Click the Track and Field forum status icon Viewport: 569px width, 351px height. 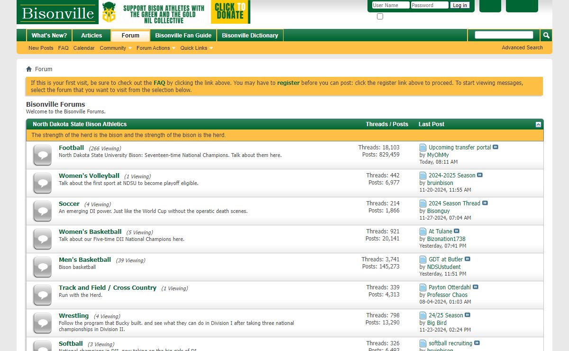click(x=43, y=295)
